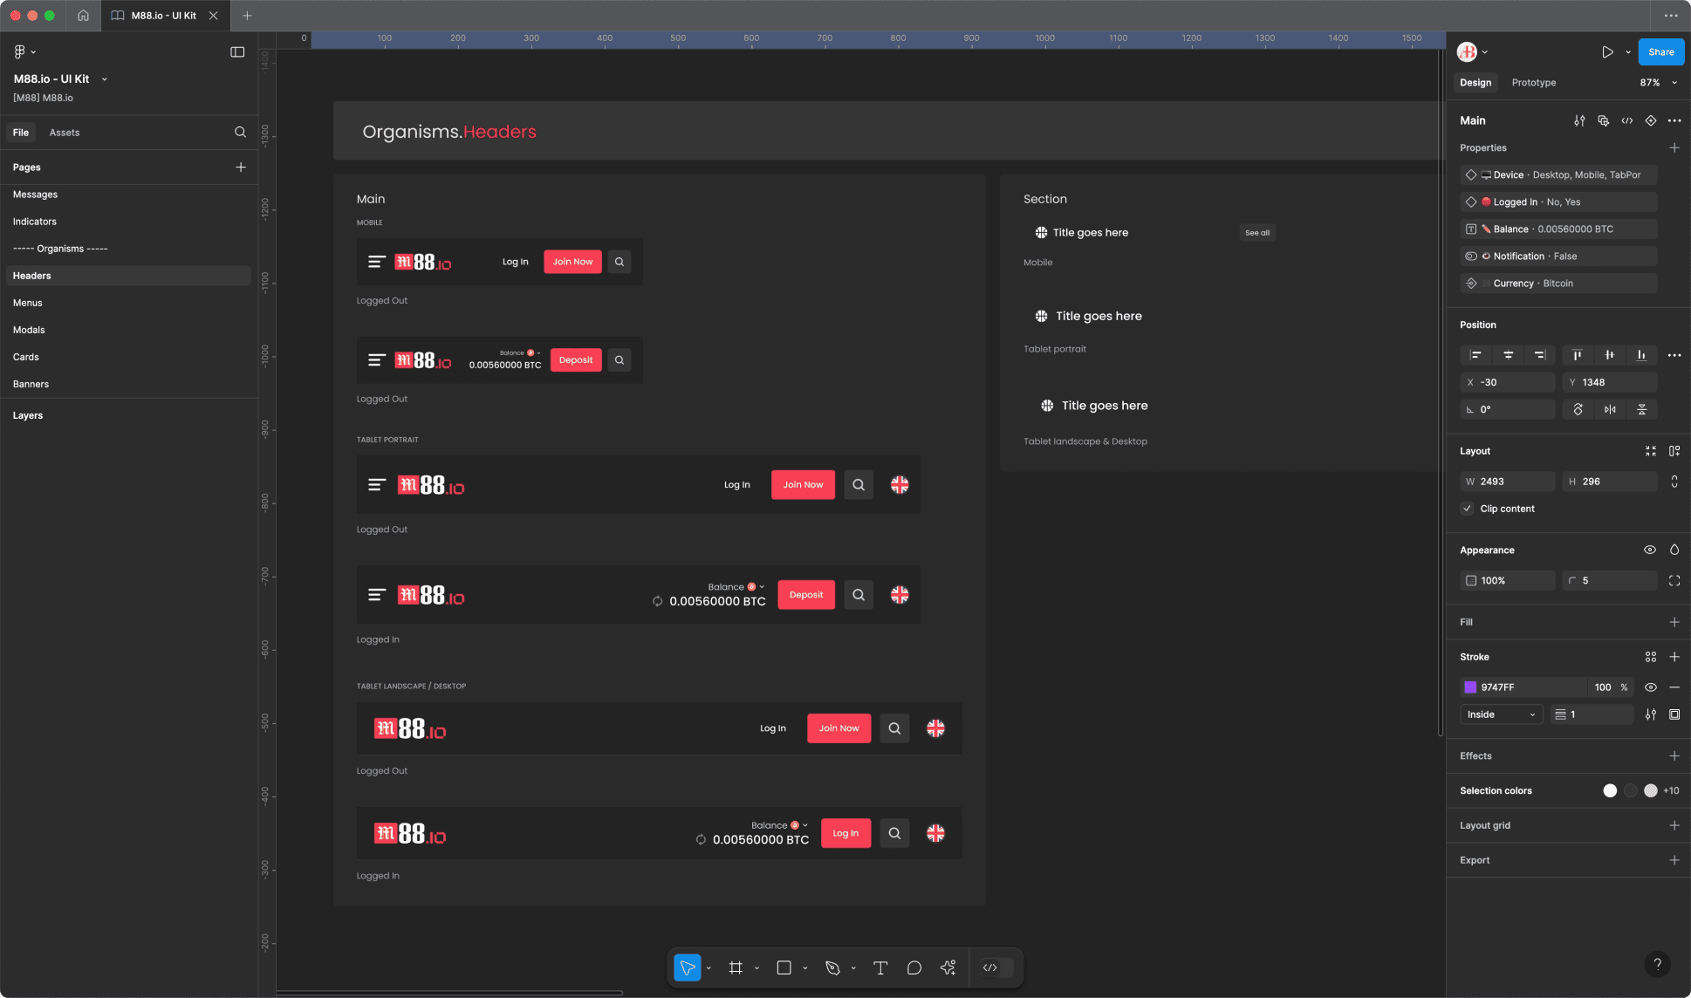Open the search icon in the left sidebar
Image resolution: width=1691 pixels, height=998 pixels.
[241, 132]
